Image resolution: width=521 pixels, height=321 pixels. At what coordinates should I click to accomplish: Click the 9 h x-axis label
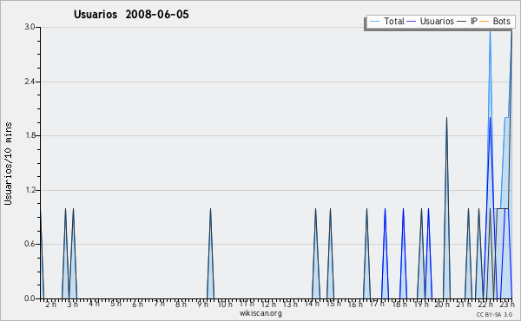(202, 304)
